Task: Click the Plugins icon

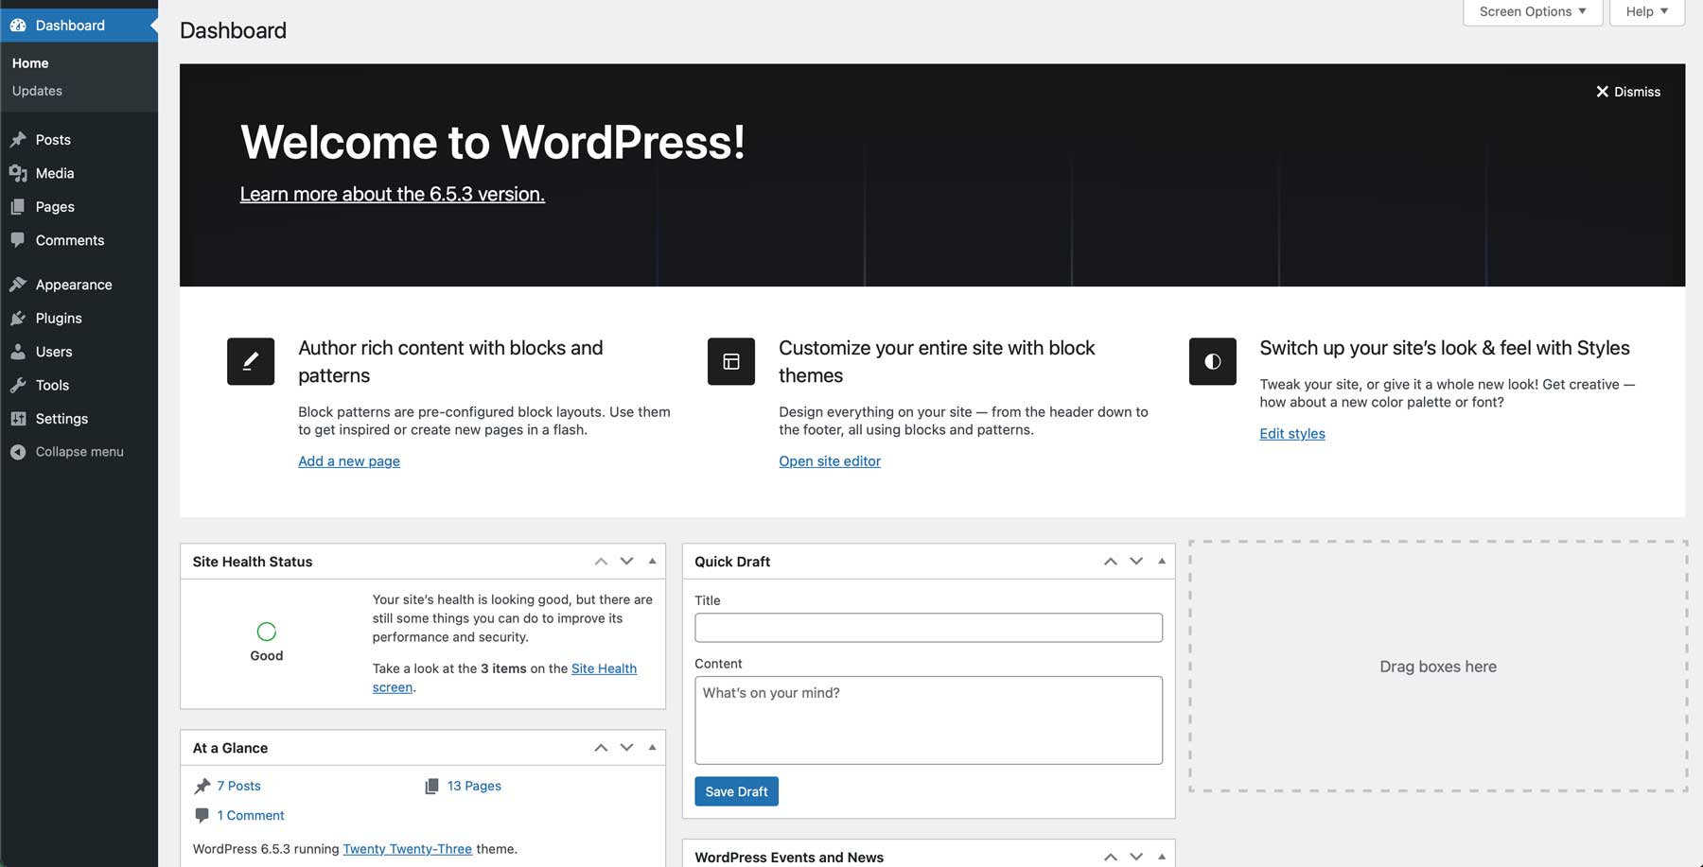Action: (20, 318)
